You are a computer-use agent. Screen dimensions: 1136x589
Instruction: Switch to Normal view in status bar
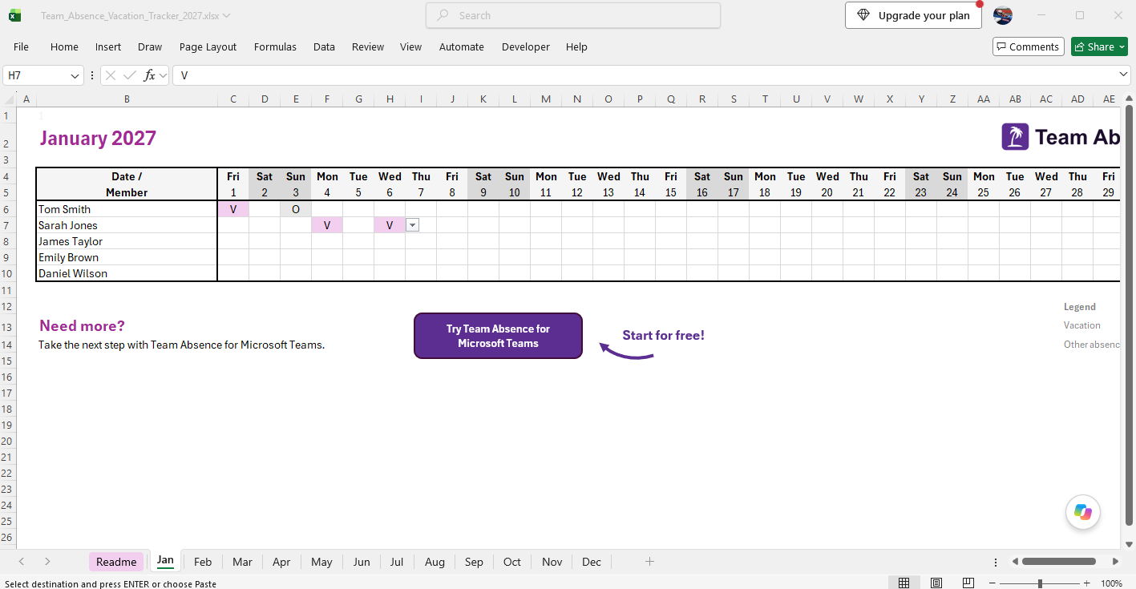(904, 583)
